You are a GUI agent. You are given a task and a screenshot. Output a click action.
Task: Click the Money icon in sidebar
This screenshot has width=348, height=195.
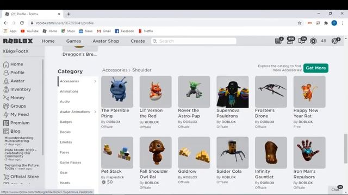[x=6, y=97]
